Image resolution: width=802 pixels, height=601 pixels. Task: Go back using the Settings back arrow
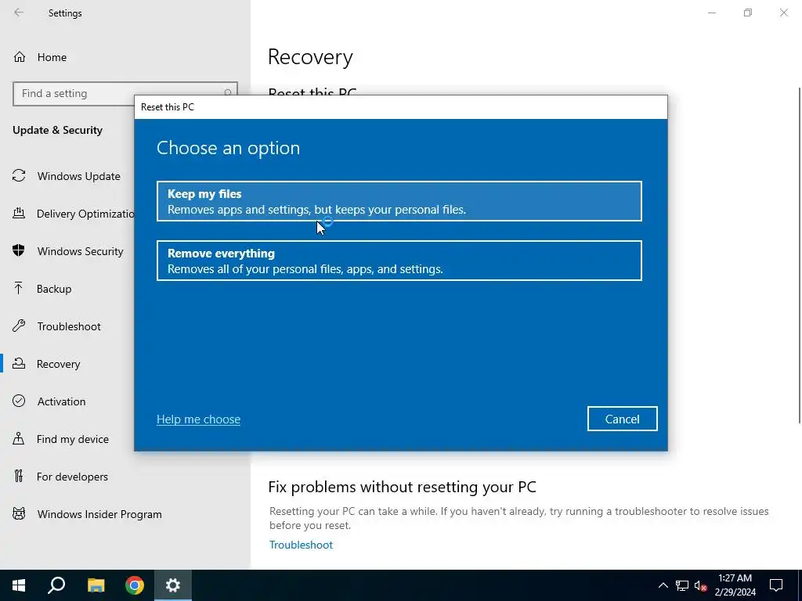point(19,13)
